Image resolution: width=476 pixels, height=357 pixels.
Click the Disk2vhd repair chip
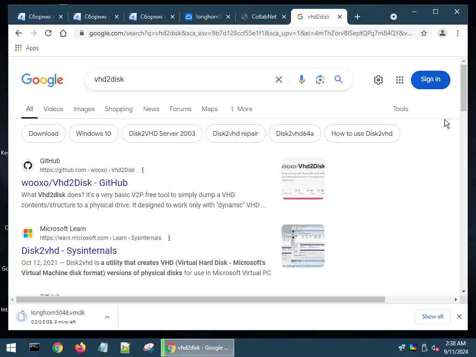click(235, 133)
